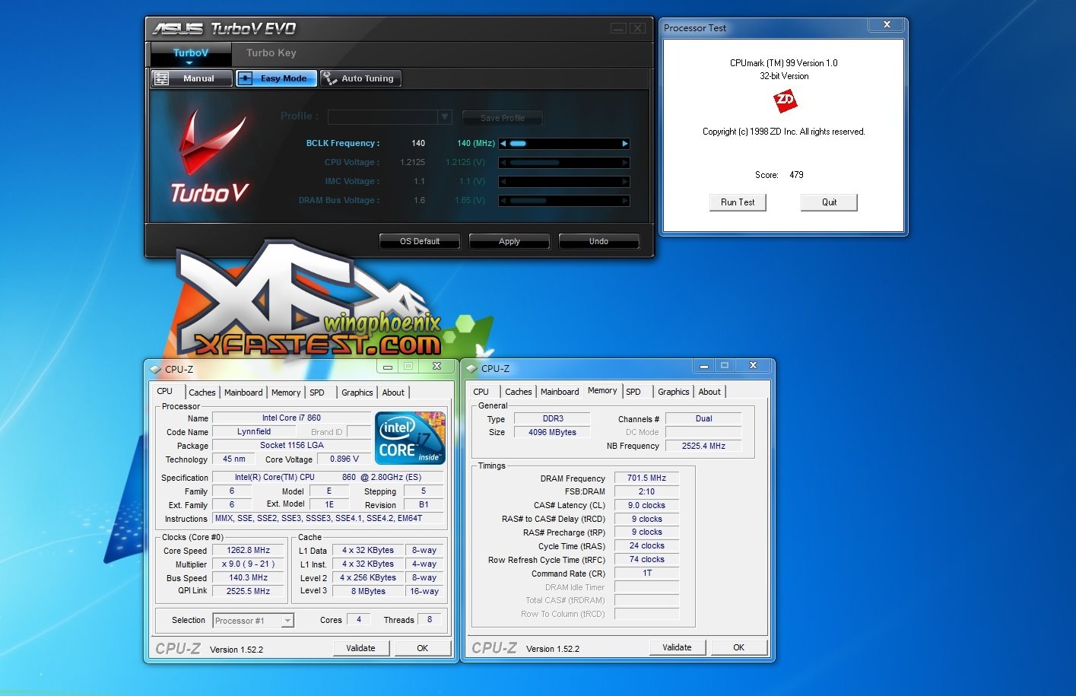Minimize the TurboV EVO window
The image size is (1076, 696).
coord(618,28)
